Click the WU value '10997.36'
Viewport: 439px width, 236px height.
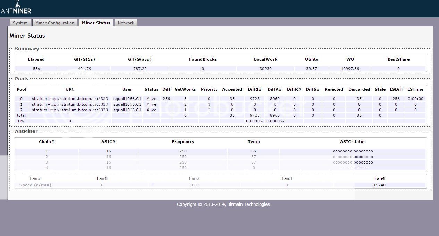click(x=350, y=69)
